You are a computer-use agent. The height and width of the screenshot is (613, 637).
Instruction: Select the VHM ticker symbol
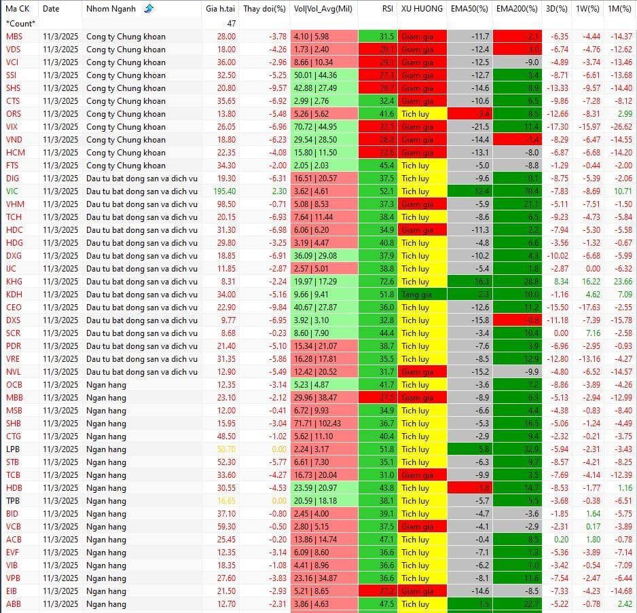[15, 204]
